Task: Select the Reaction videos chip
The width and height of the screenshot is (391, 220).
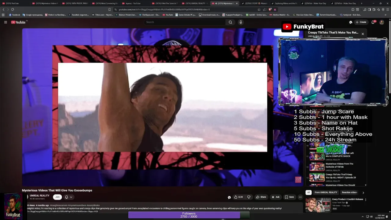Action: click(349, 193)
